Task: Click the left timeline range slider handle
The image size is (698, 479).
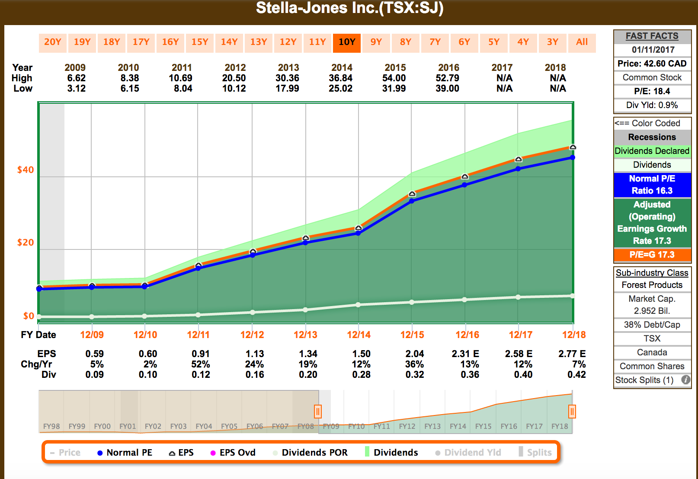Action: point(318,411)
